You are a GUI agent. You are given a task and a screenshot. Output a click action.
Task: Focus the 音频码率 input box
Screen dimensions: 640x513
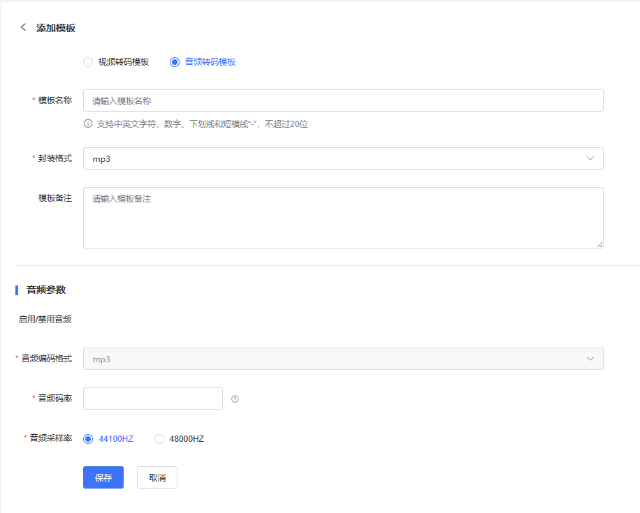point(152,399)
